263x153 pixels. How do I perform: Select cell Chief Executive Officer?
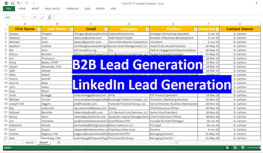pyautogui.click(x=173, y=108)
